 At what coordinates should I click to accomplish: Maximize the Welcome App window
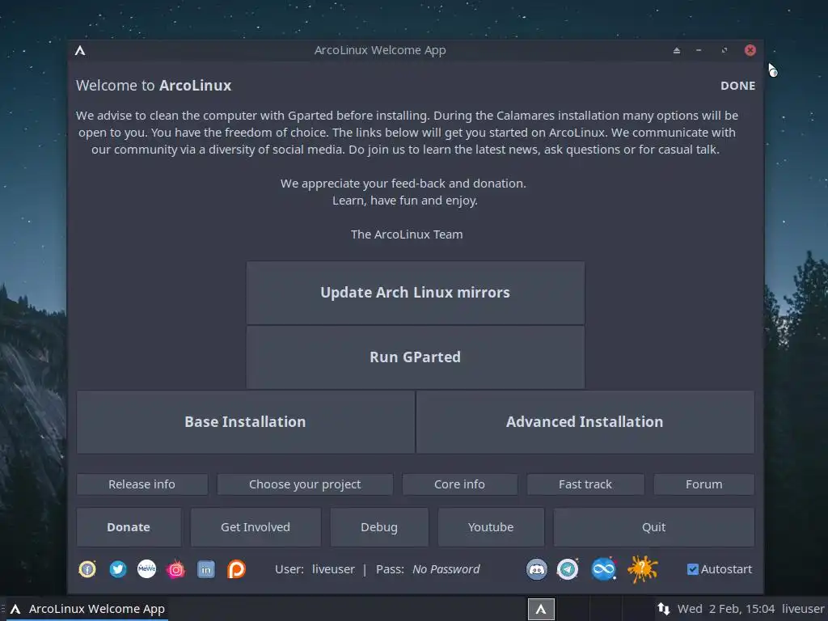point(724,50)
